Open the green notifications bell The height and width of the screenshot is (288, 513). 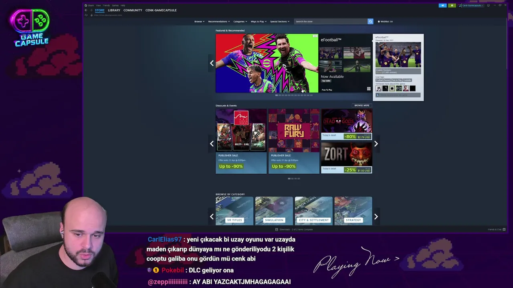coord(452,5)
